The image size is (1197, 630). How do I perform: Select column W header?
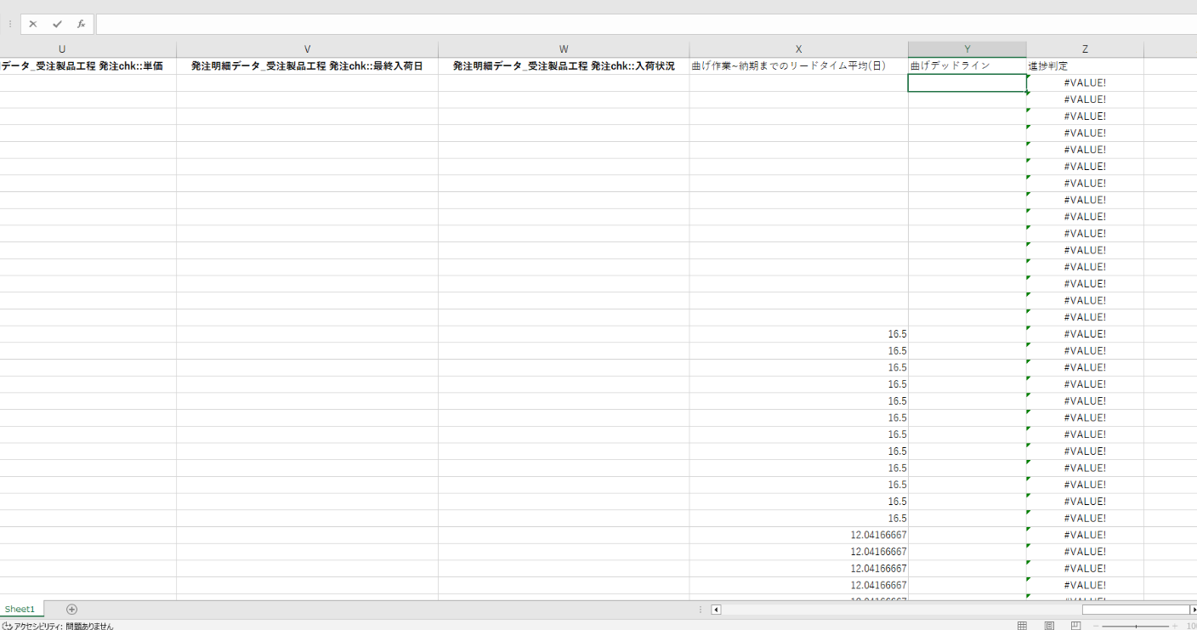[x=564, y=49]
